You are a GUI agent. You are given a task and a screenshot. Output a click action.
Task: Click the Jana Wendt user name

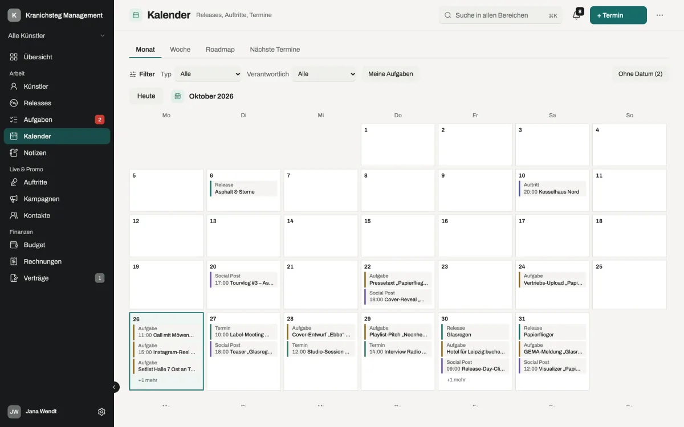pos(41,412)
